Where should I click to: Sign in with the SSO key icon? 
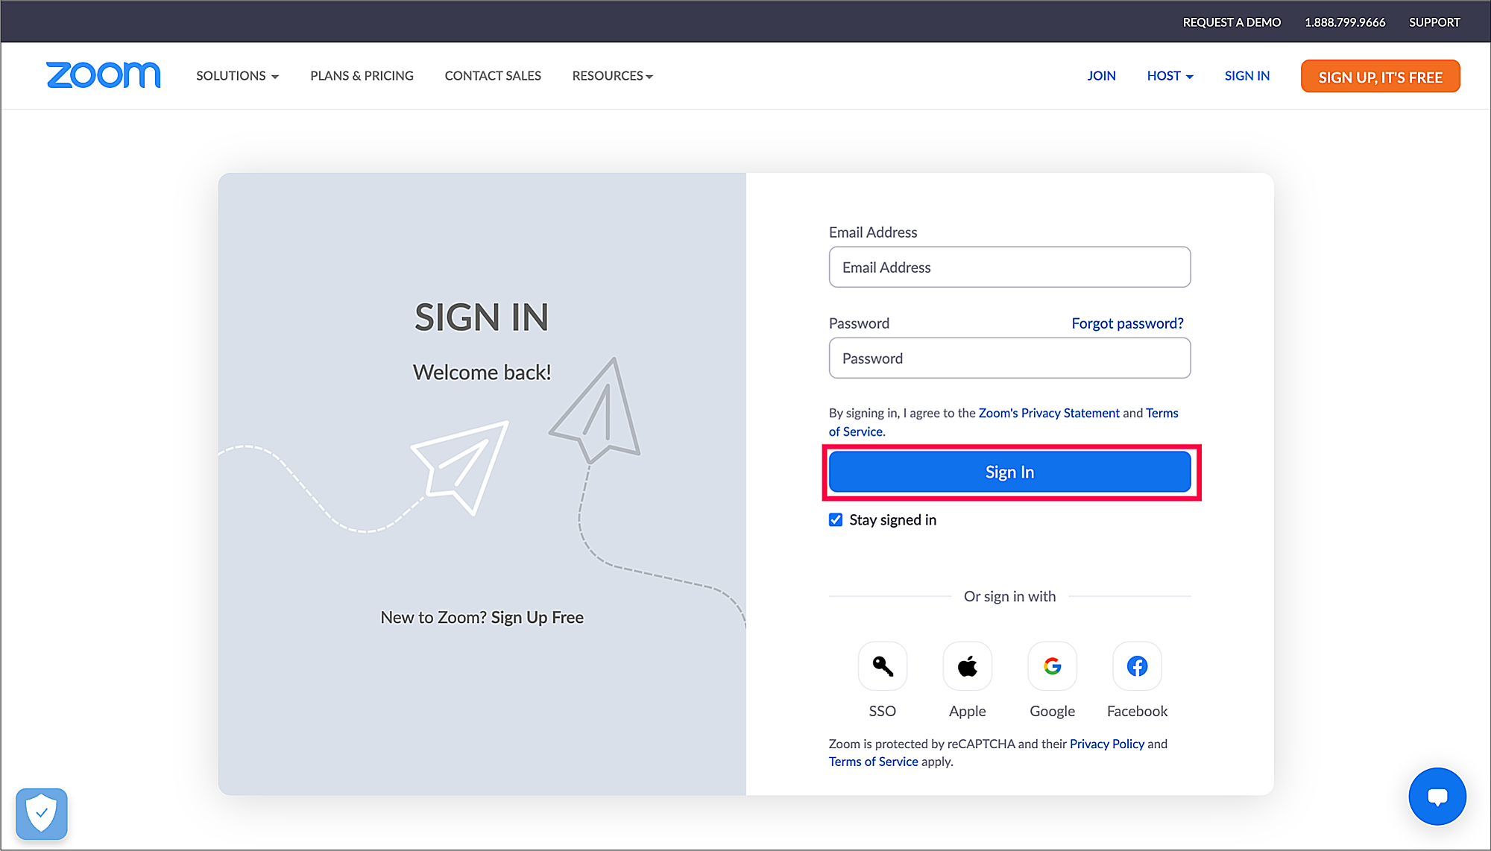(x=883, y=666)
